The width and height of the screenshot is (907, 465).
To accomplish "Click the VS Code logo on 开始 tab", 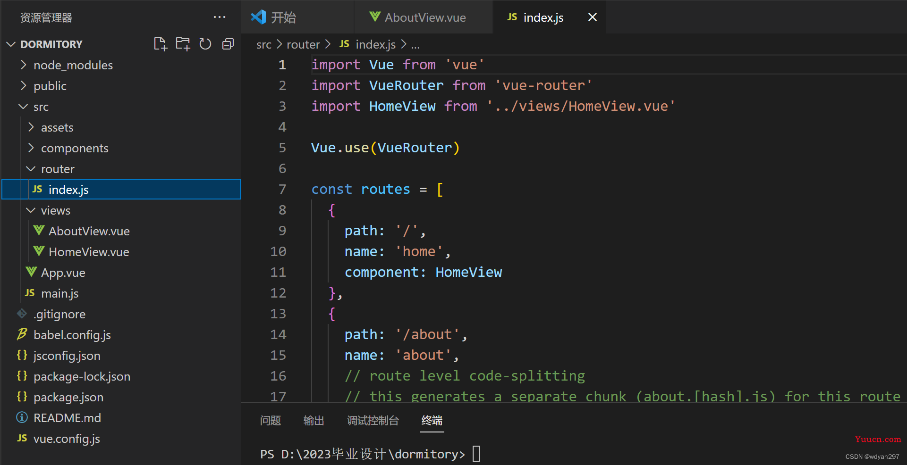I will [258, 17].
